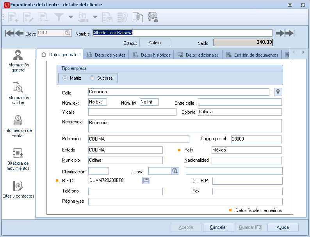Click the Zona lookup magnifier icon

click(x=175, y=171)
